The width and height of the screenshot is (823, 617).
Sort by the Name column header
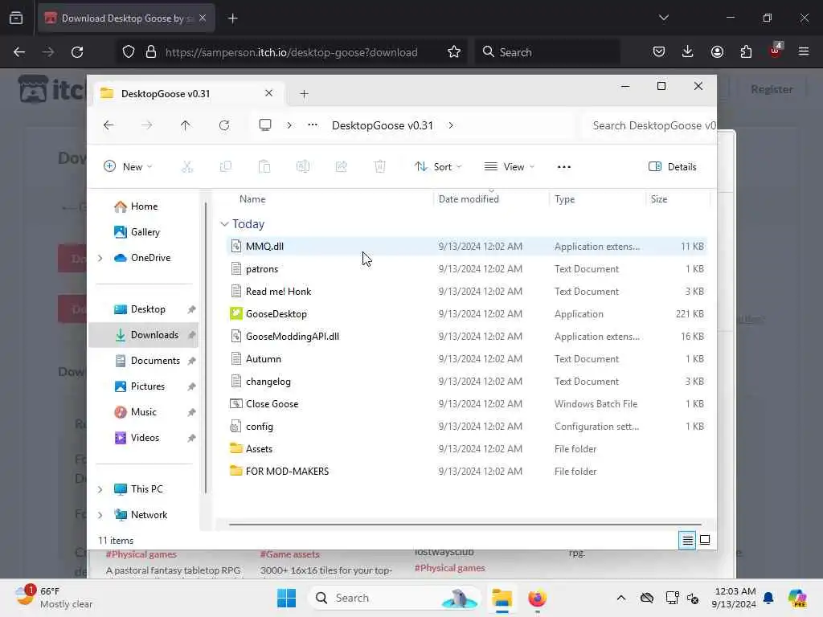tap(252, 199)
